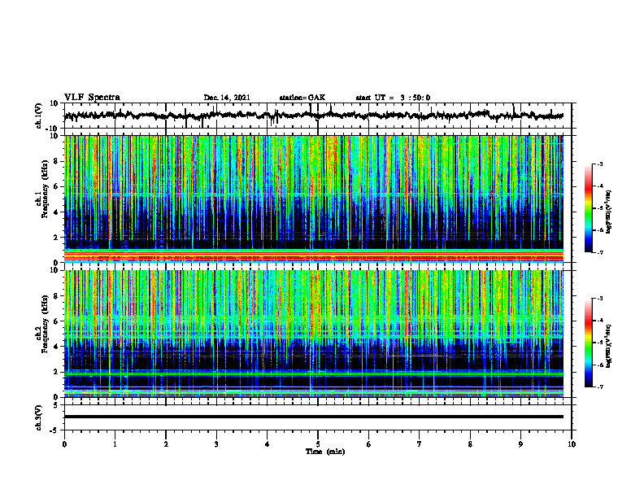This screenshot has height=498, width=644.
Task: Click the '8' kHz tick label on ch.1 axis
Action: pos(56,161)
